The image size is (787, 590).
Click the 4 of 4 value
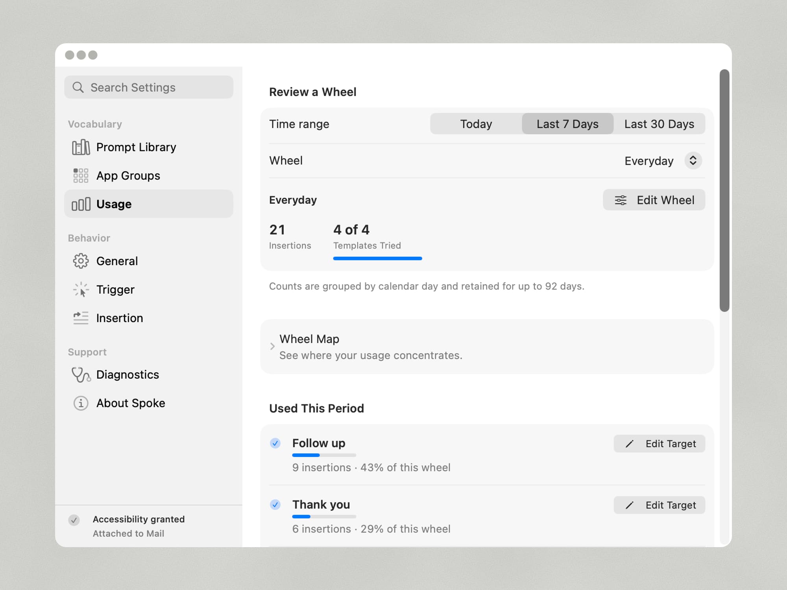coord(351,230)
